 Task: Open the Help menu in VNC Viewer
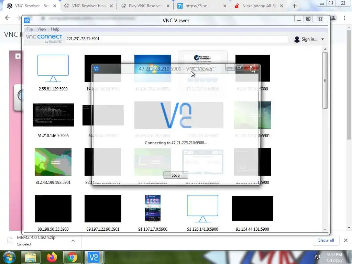coord(55,29)
